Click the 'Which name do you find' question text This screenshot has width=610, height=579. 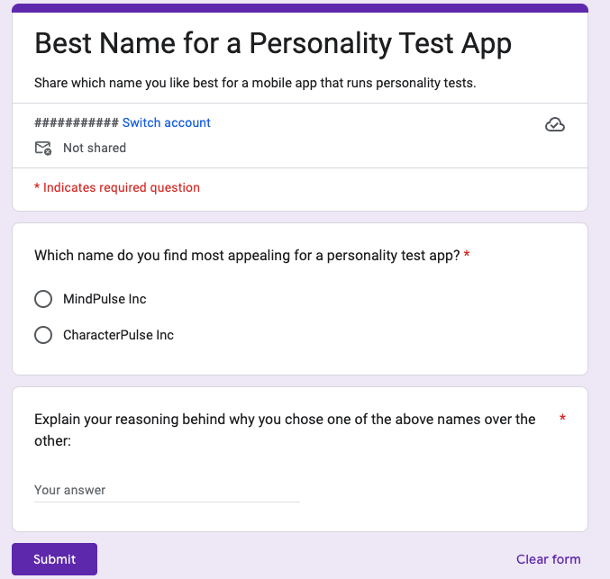248,256
